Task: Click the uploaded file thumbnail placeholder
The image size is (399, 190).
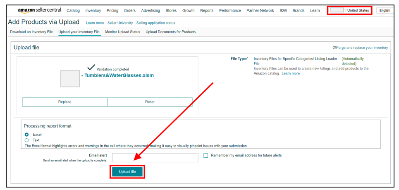Action: tap(70, 79)
